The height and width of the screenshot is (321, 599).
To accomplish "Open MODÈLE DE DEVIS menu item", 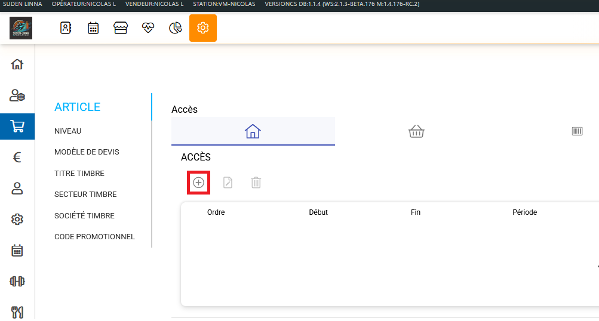I will tap(87, 152).
